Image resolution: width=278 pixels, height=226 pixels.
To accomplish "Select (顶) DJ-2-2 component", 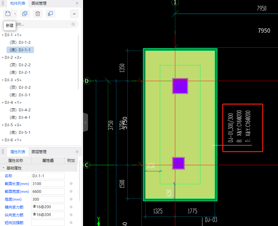I will pos(20,65).
